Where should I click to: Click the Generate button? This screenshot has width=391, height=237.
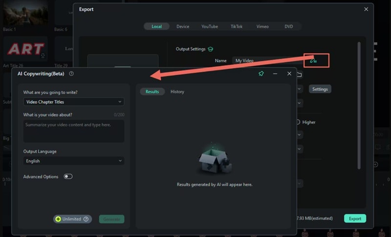coord(112,219)
